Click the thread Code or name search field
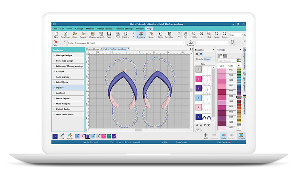Screen dimensions: 297x178 pos(226,61)
